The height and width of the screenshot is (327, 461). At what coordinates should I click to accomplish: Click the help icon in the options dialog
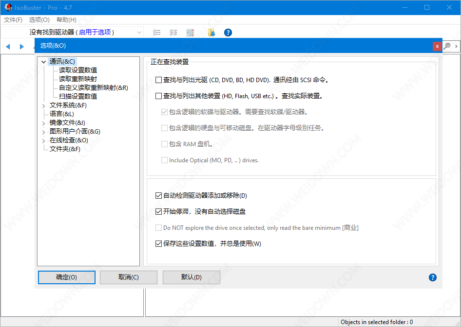coord(432,277)
